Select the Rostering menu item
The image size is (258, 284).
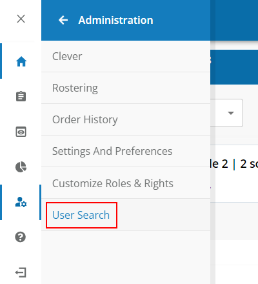pyautogui.click(x=126, y=88)
